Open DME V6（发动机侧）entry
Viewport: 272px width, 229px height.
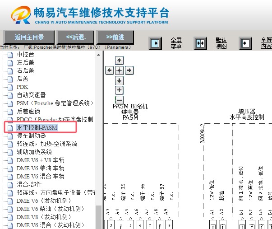[x=44, y=201]
